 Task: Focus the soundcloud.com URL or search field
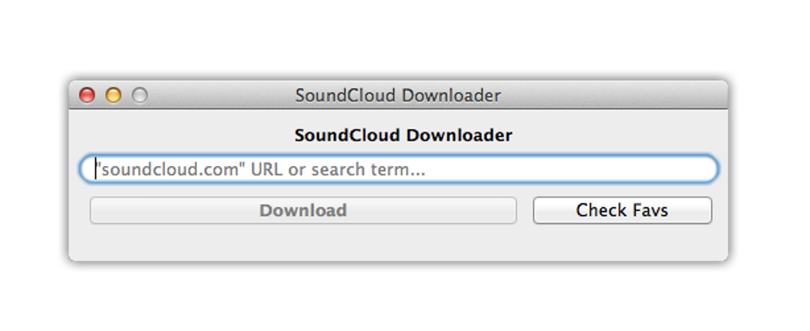tap(399, 169)
